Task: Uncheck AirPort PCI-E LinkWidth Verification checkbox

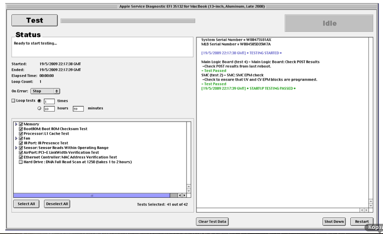Action: click(x=21, y=152)
